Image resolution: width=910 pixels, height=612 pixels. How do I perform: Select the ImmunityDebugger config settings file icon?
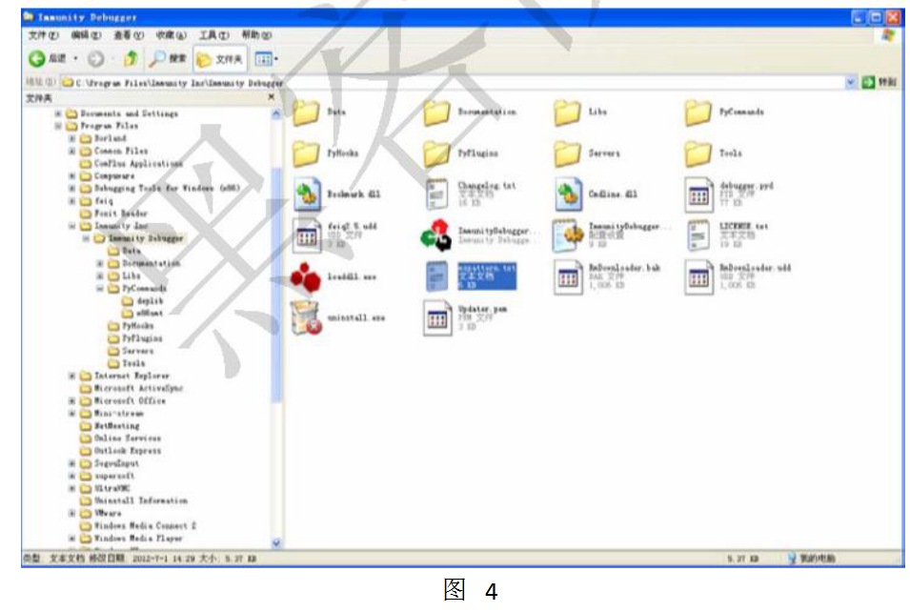coord(568,235)
